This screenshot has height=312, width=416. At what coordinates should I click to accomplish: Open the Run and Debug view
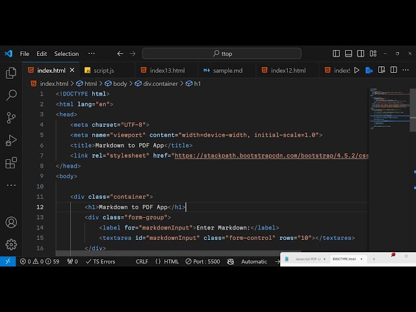pyautogui.click(x=11, y=140)
